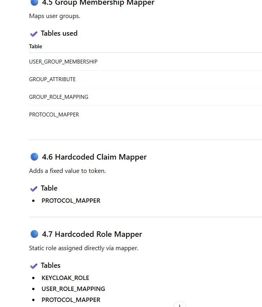Select the GROUP_ROLE_MAPPING table row
The height and width of the screenshot is (307, 262).
tap(58, 97)
